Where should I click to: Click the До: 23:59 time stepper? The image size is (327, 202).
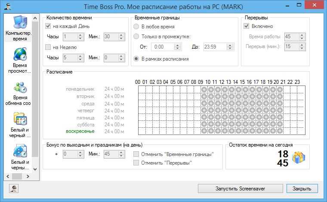click(230, 47)
